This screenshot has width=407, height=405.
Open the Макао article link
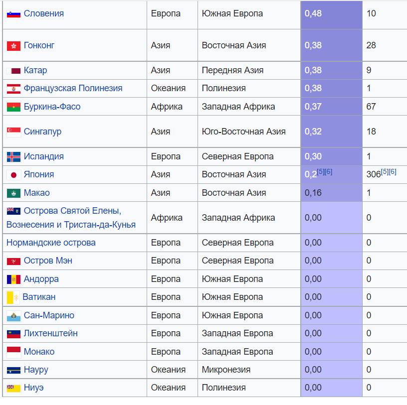(x=36, y=193)
